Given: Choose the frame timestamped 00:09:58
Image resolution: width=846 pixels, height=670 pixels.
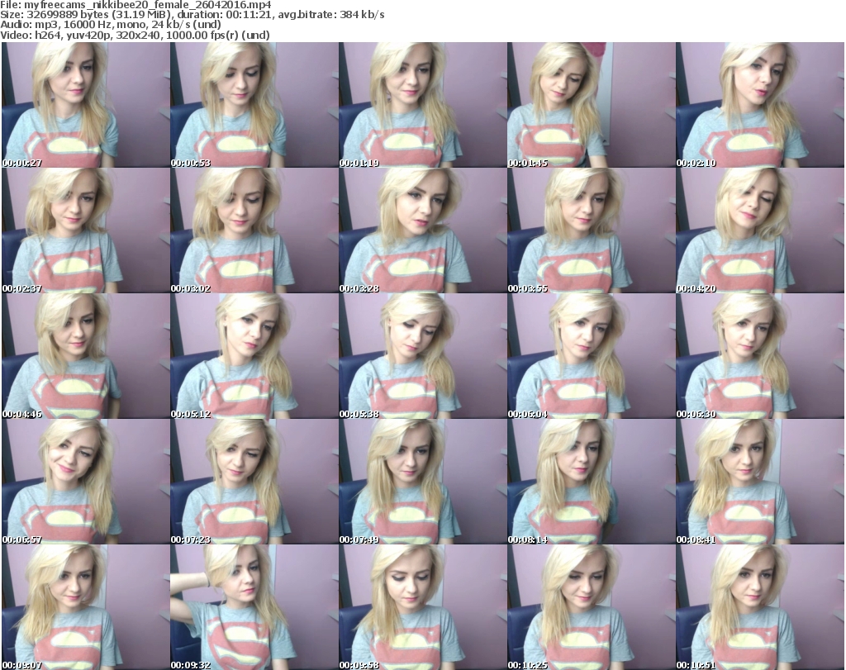Looking at the screenshot, I should point(422,607).
